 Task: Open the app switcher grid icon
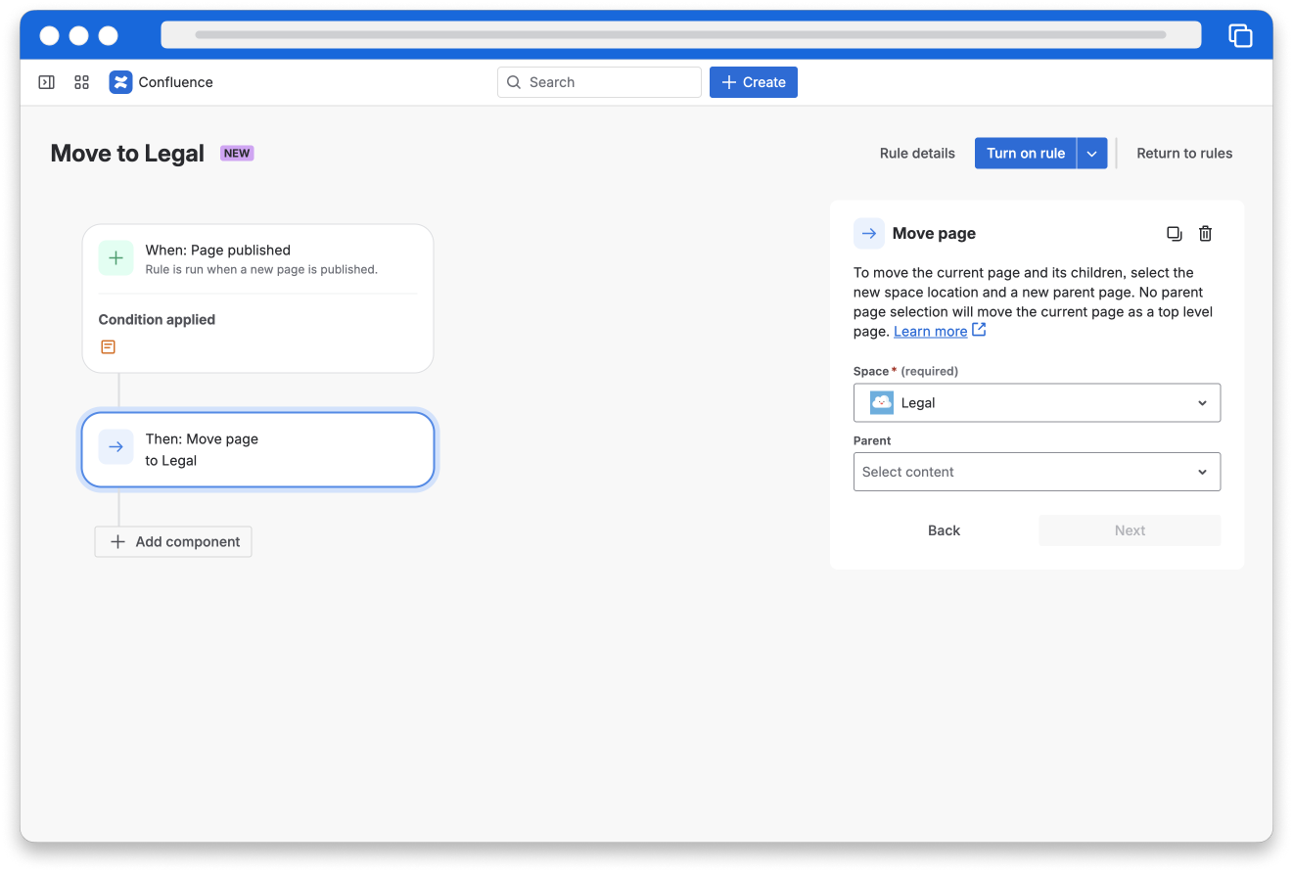(x=82, y=82)
